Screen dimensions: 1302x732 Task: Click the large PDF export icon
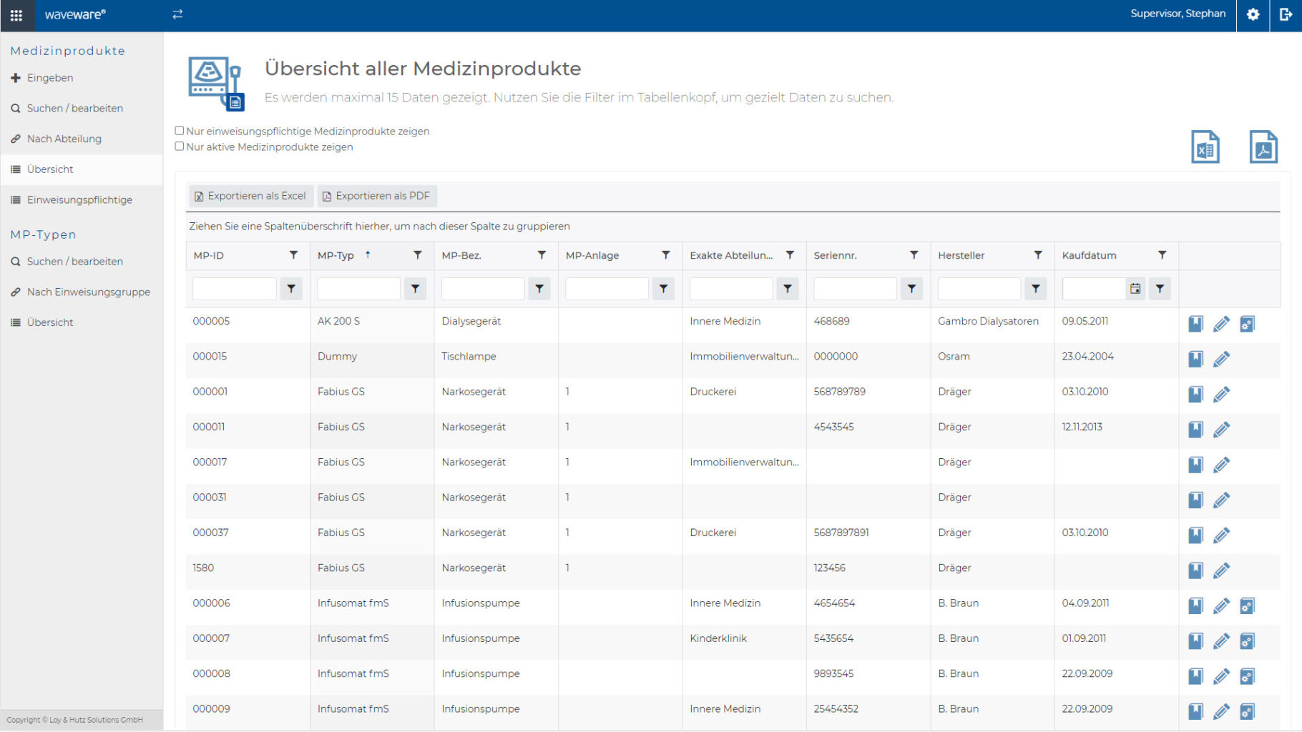pos(1263,147)
